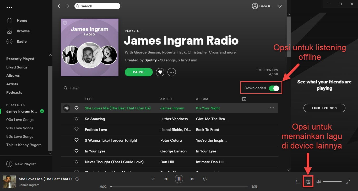
Task: Open playlist more options ellipsis
Action: pyautogui.click(x=172, y=72)
